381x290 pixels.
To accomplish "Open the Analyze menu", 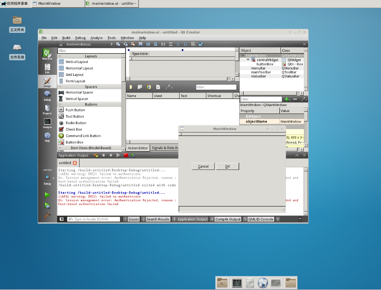I will point(97,38).
